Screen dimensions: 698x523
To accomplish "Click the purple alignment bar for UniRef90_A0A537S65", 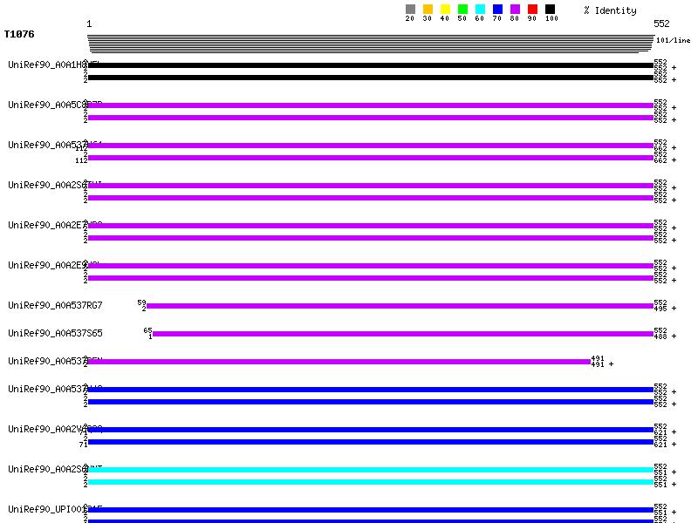I will click(402, 334).
